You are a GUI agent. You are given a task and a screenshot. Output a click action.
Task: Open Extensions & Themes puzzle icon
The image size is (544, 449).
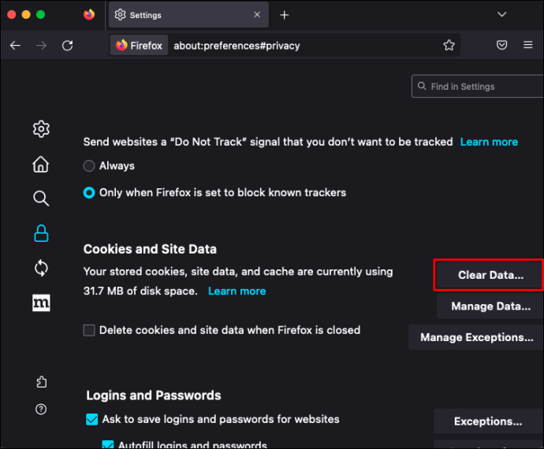click(x=41, y=382)
